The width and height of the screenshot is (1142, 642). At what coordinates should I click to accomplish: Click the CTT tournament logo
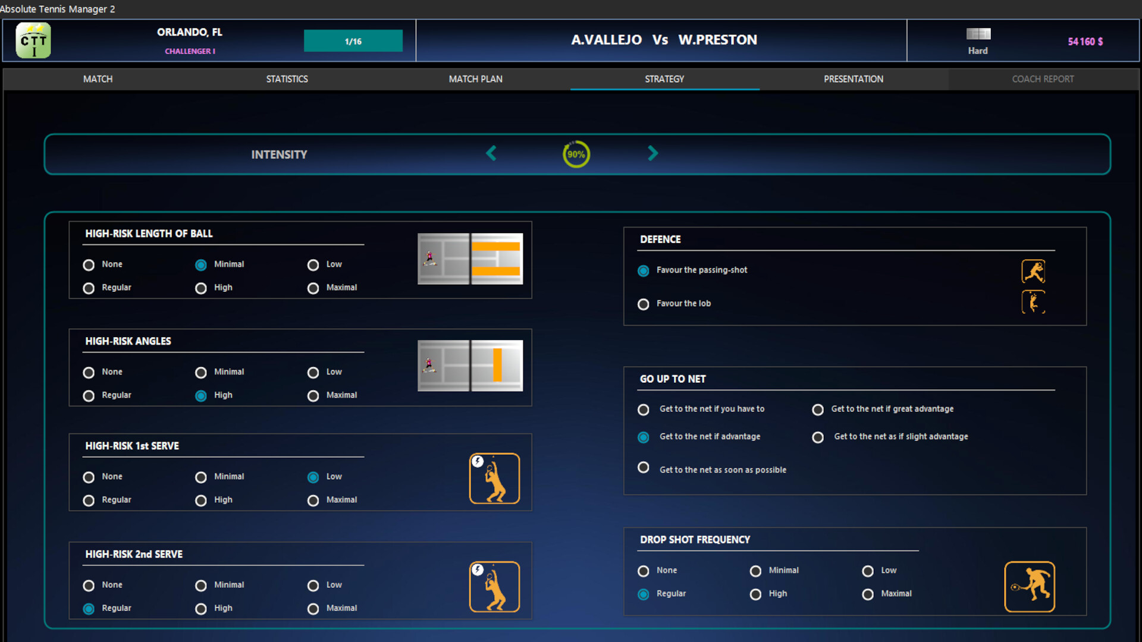pyautogui.click(x=34, y=40)
